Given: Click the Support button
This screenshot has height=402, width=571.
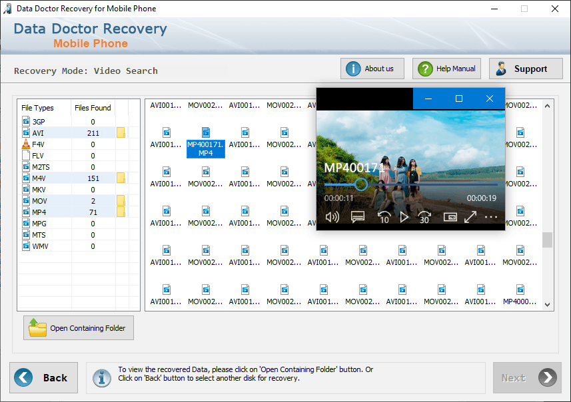Looking at the screenshot, I should pos(526,69).
